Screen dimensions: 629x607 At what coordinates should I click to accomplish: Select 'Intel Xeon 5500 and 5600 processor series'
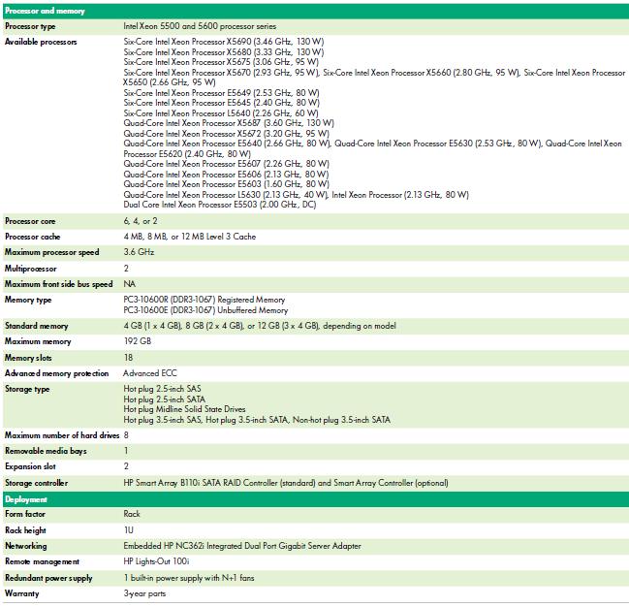(200, 26)
